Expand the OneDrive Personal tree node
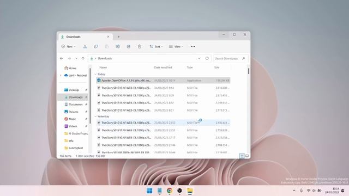Viewport: 349px width, 196px height. click(x=61, y=76)
